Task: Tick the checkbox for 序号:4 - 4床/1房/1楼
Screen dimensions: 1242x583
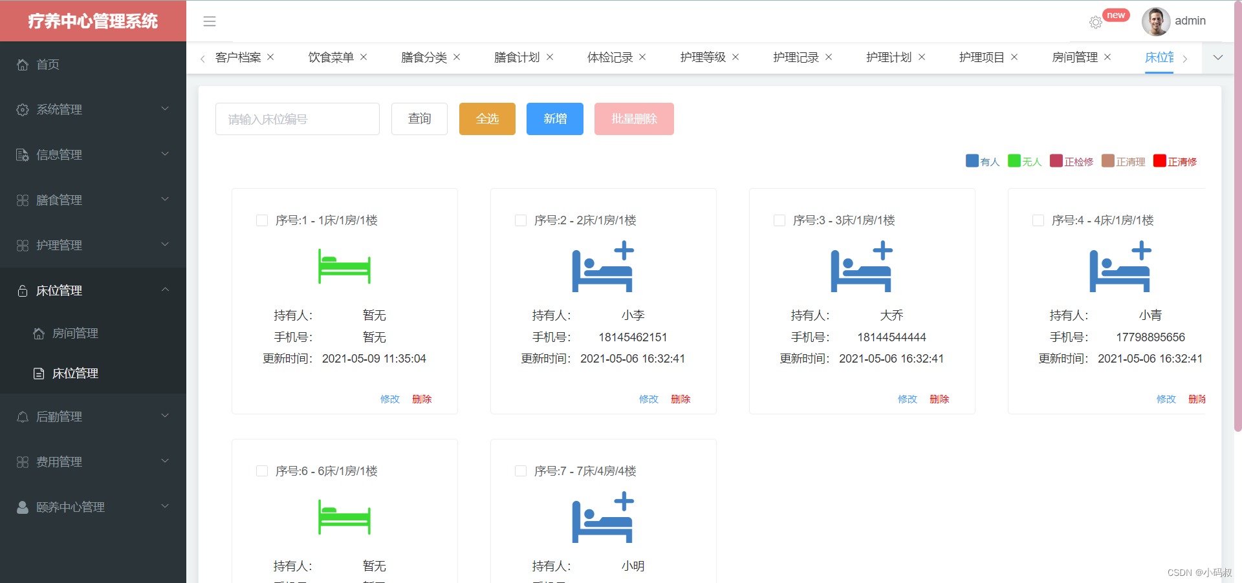Action: click(1038, 220)
